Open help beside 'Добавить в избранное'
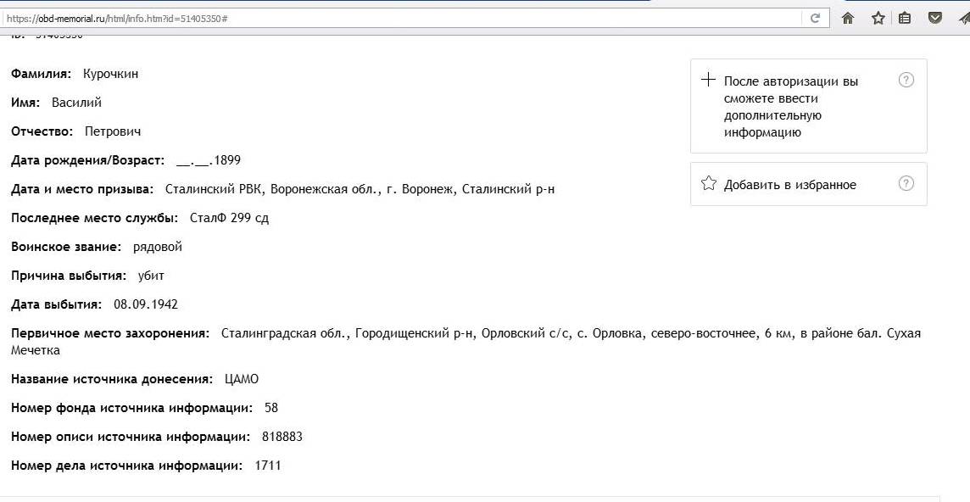This screenshot has height=502, width=970. click(x=906, y=184)
